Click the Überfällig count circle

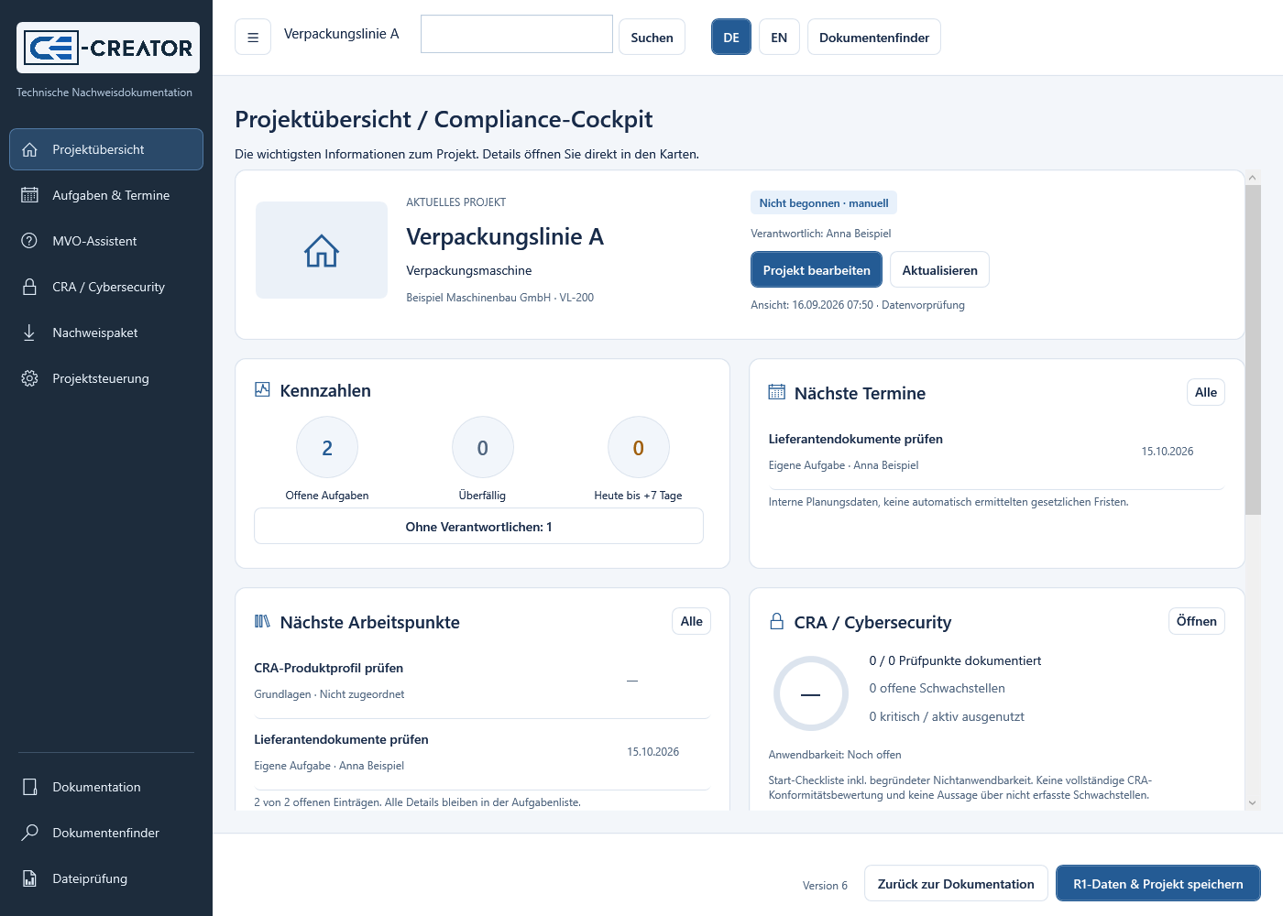pos(483,447)
